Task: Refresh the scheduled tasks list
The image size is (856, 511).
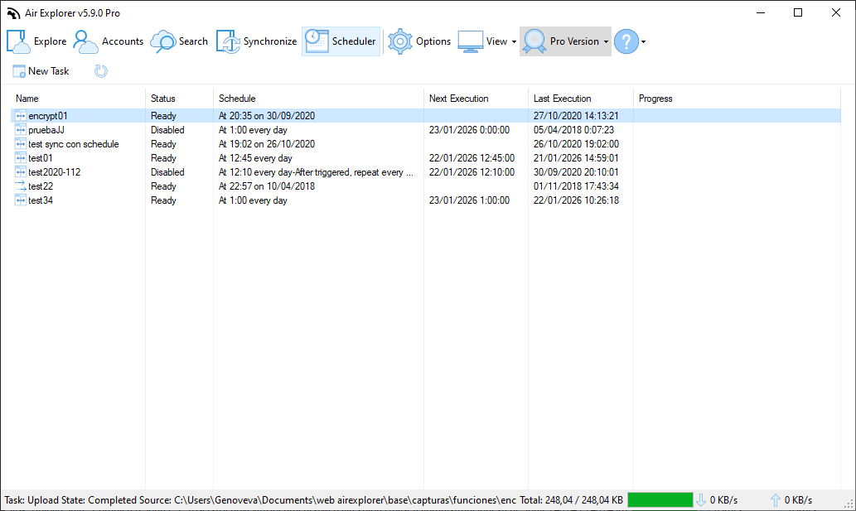Action: click(x=100, y=71)
